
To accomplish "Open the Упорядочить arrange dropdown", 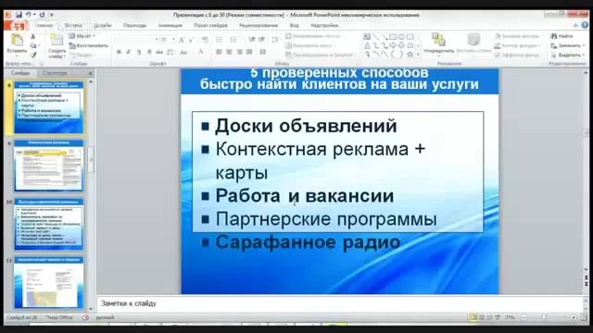I will (x=438, y=43).
